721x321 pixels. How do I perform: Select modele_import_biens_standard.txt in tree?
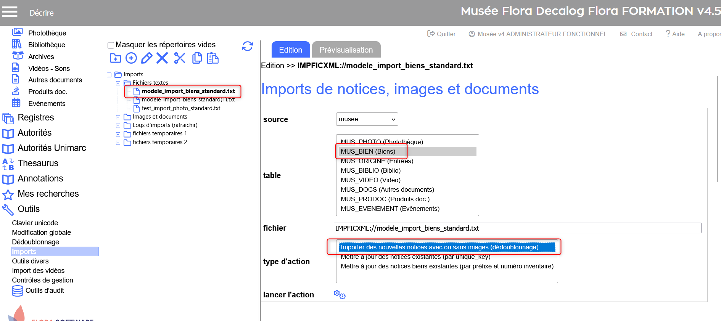[x=188, y=91]
